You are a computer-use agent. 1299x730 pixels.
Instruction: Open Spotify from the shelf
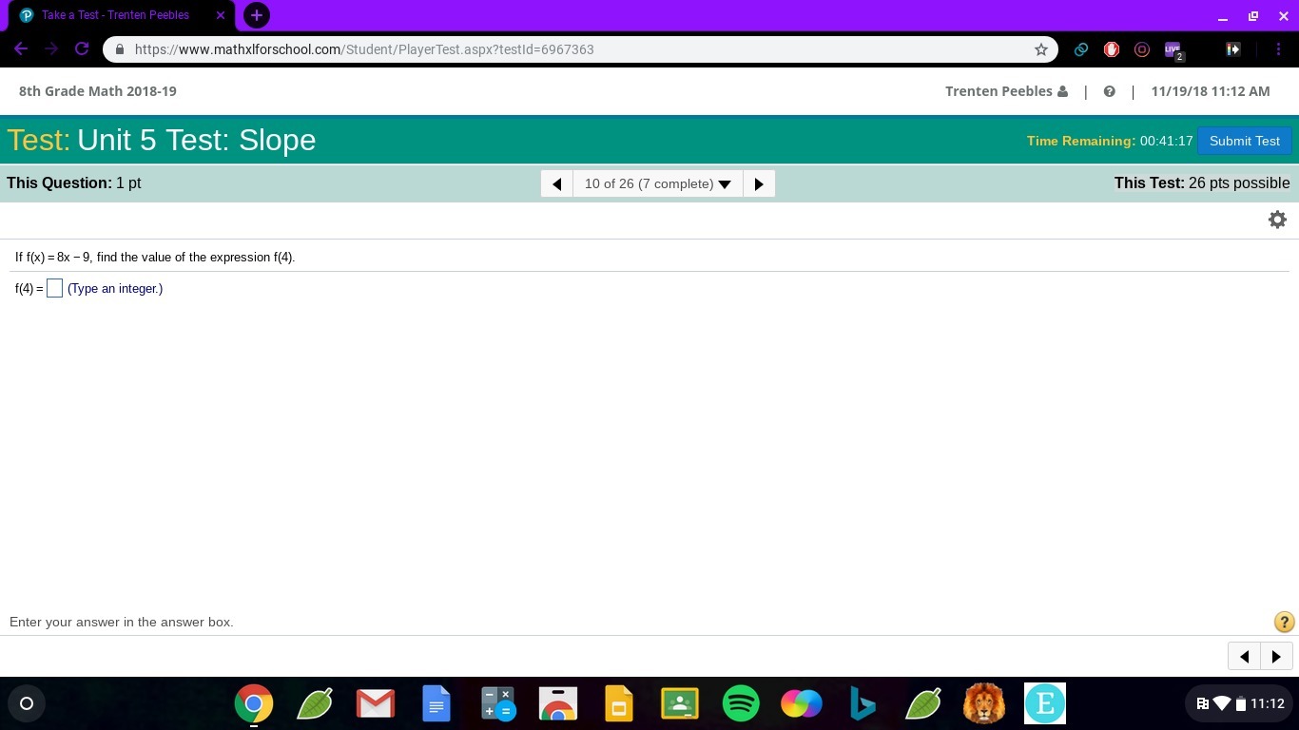pyautogui.click(x=741, y=703)
